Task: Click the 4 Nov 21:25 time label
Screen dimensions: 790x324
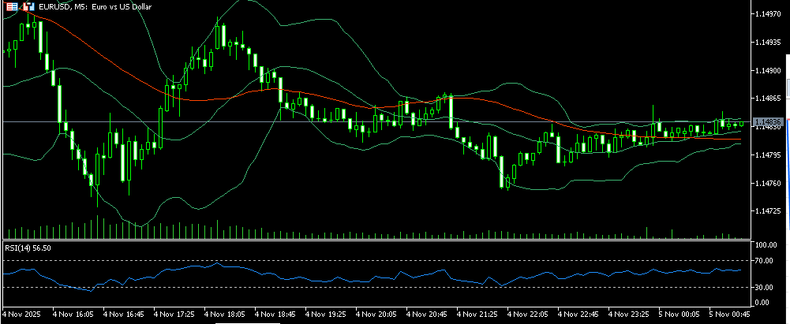Action: tap(479, 313)
